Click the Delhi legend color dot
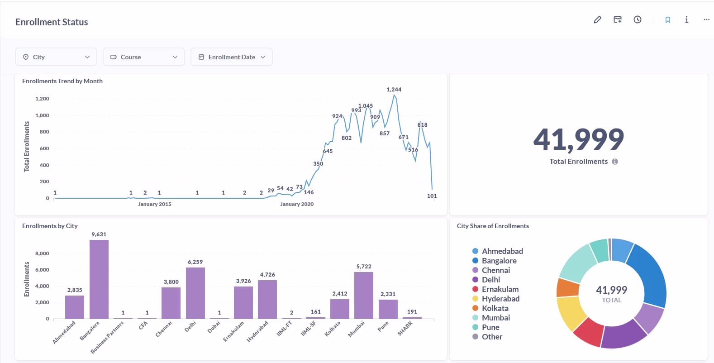The height and width of the screenshot is (363, 714). 475,280
